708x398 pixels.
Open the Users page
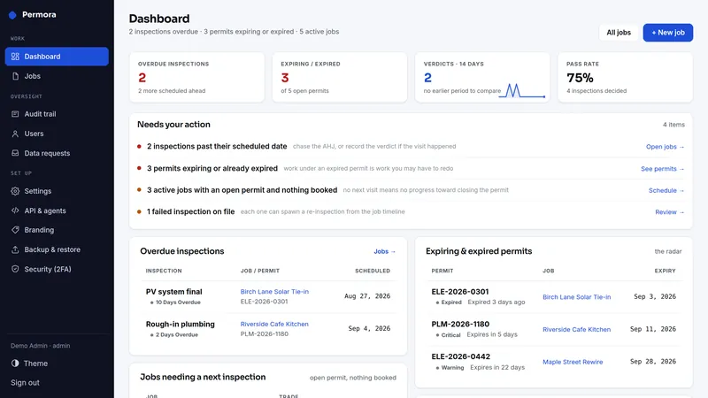(x=57, y=134)
